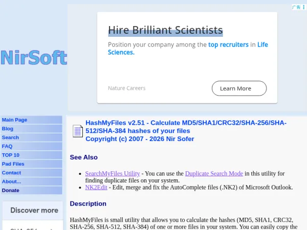Select Pad Files in the sidebar
The height and width of the screenshot is (230, 307).
click(x=31, y=164)
